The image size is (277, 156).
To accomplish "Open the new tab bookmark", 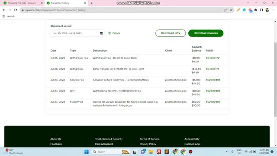I will (x=10, y=16).
